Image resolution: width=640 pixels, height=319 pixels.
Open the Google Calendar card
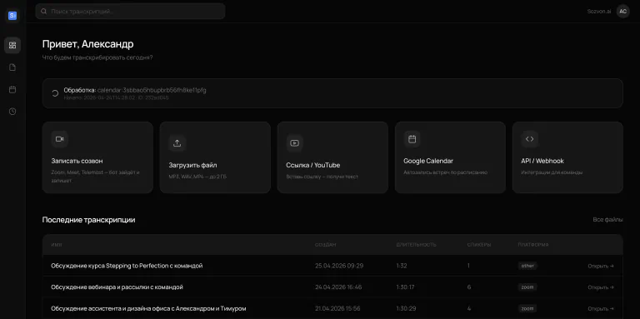coord(450,157)
